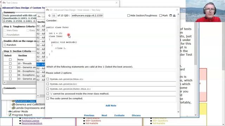The height and width of the screenshot is (126, 225).
Task: Check the Very Easy toughness checkbox
Action: pos(5,30)
